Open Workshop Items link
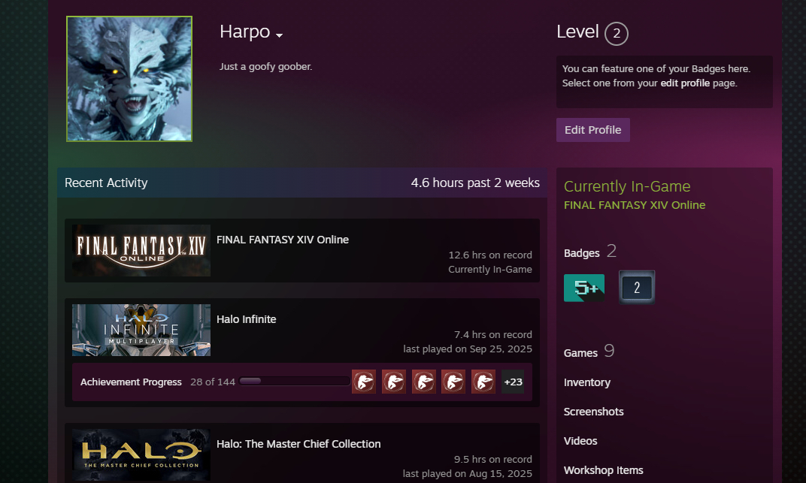The image size is (806, 483). (604, 470)
